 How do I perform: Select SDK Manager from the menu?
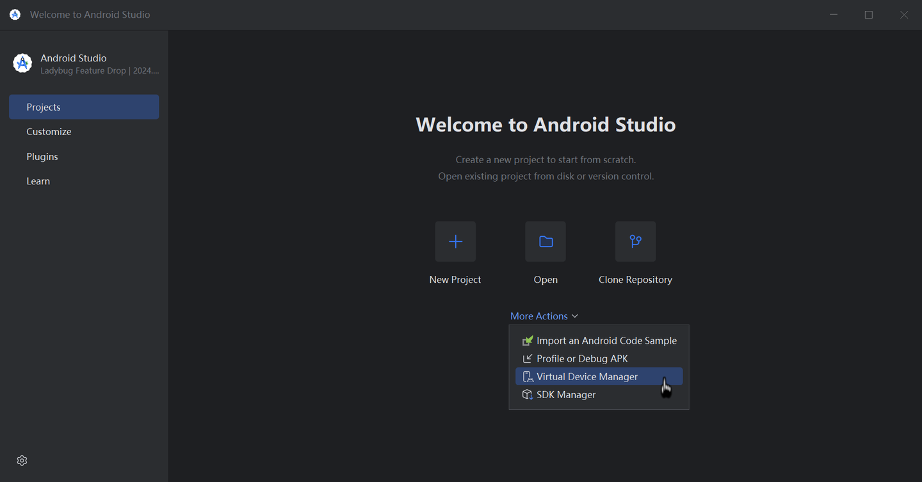[x=566, y=394]
